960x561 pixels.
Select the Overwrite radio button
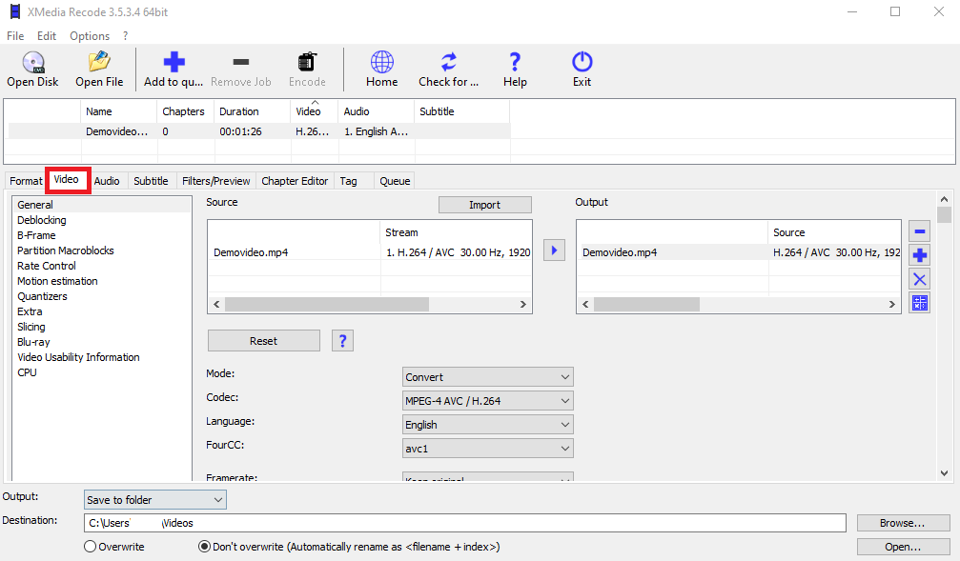91,547
